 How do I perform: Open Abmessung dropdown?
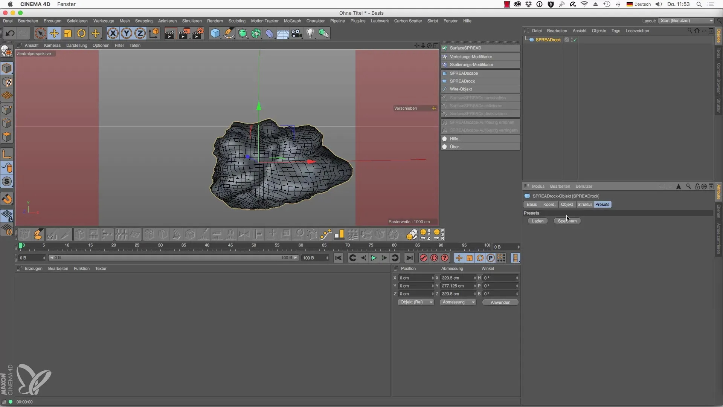[x=458, y=302]
